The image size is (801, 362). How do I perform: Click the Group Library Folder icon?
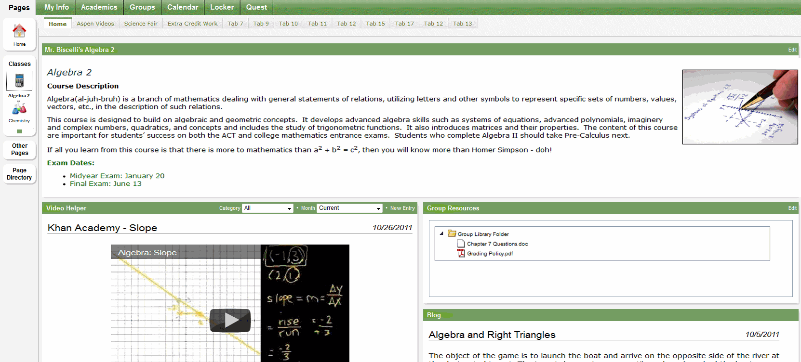452,233
